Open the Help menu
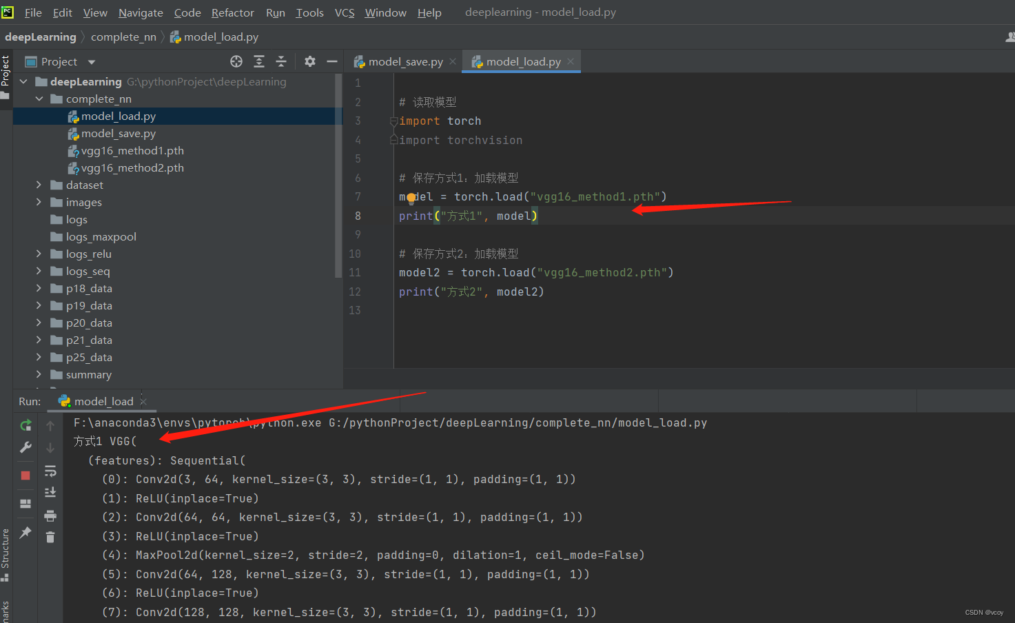Screen dimensions: 1015x623 point(429,12)
